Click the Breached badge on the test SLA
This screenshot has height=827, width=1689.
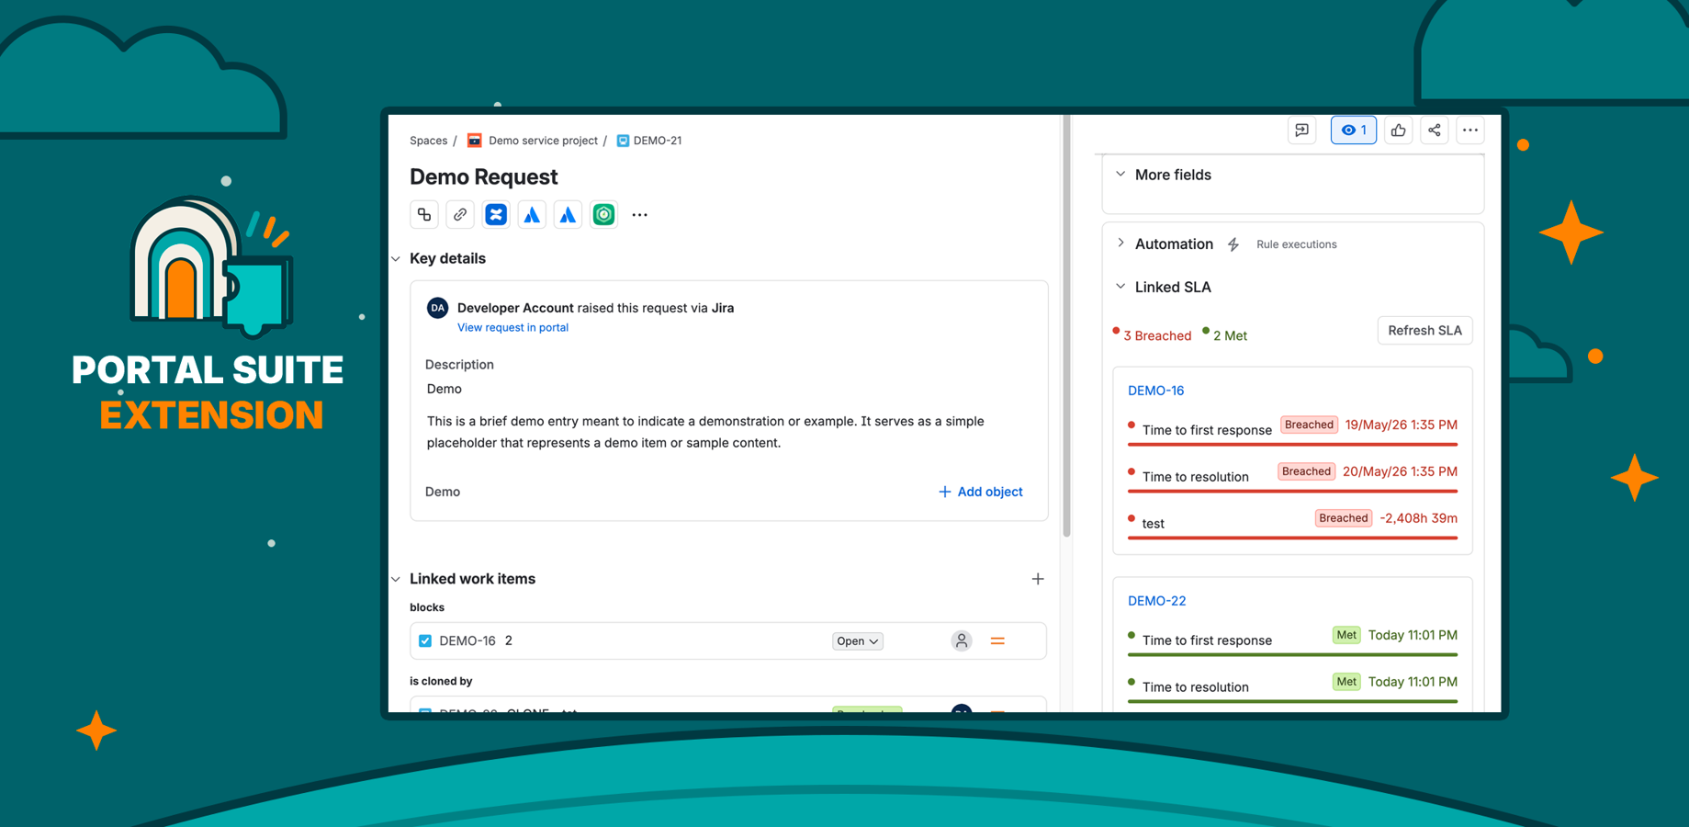point(1343,518)
